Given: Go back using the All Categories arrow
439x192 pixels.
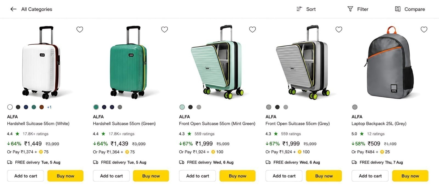Looking at the screenshot, I should 13,9.
